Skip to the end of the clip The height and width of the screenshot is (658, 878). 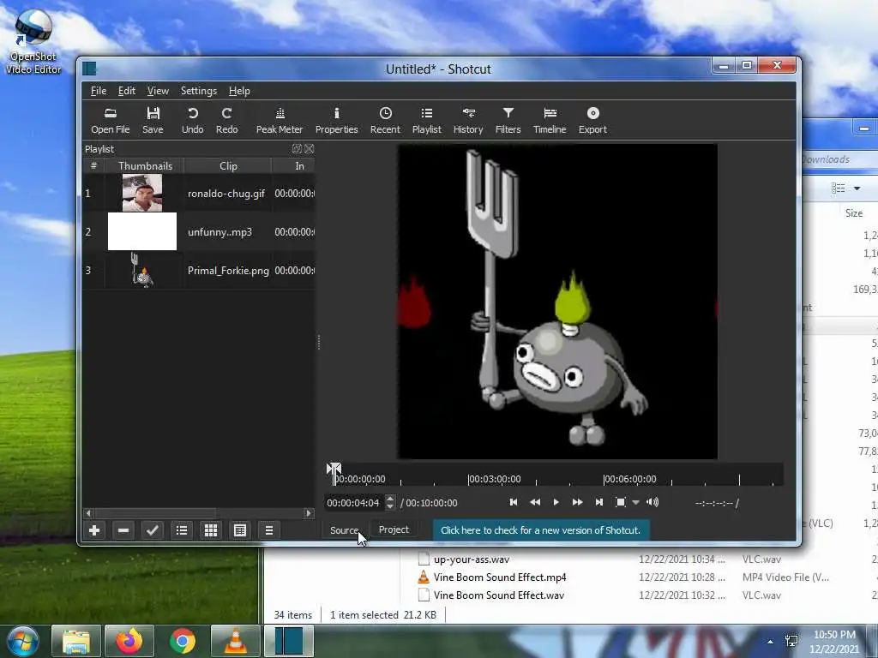[599, 502]
